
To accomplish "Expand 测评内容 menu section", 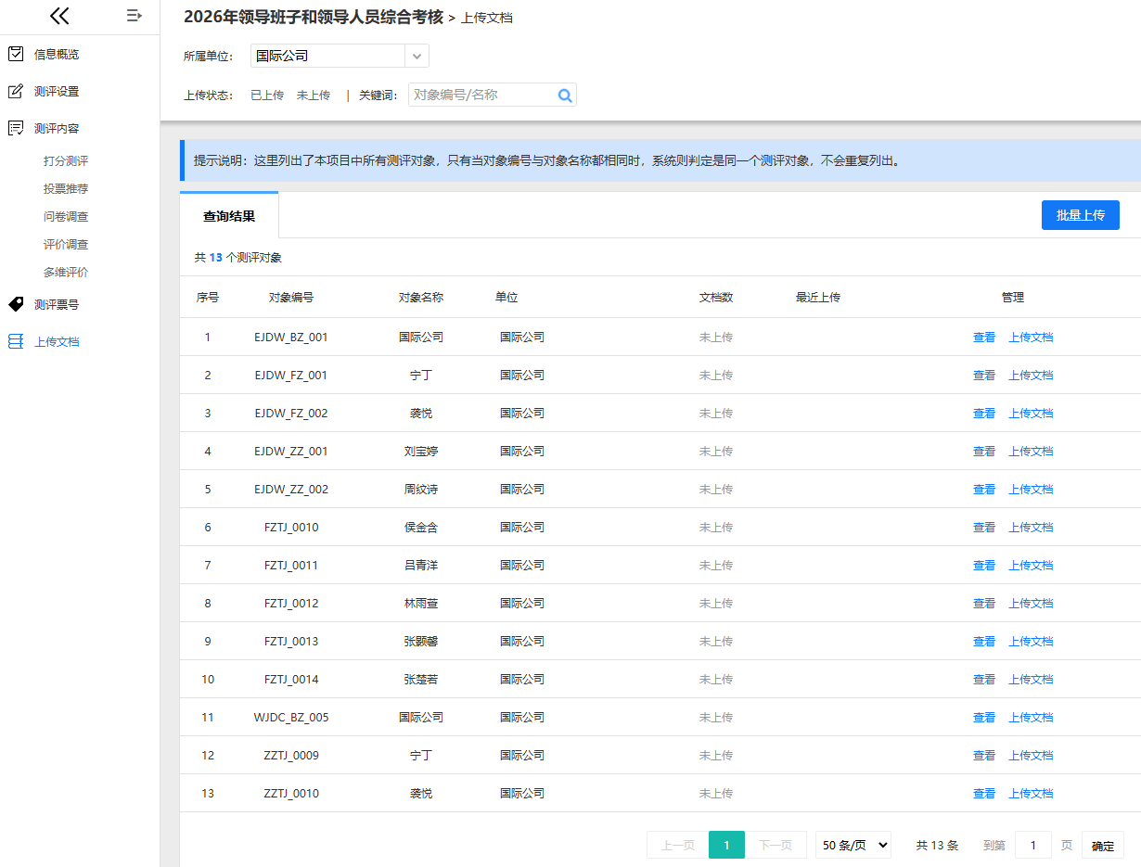I will (57, 128).
